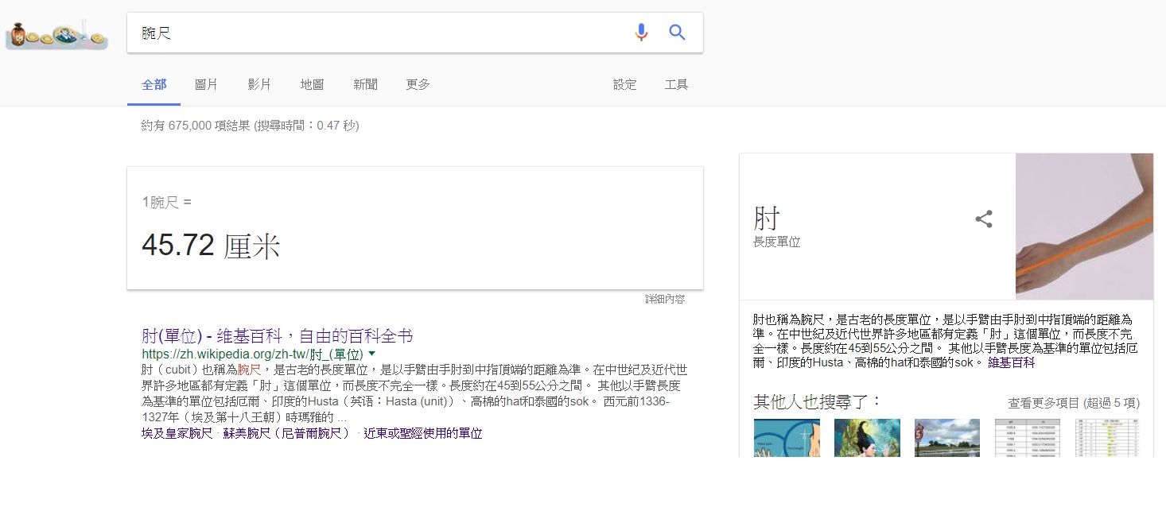Image resolution: width=1166 pixels, height=515 pixels.
Task: Click the blue magnifying glass search icon
Action: [677, 33]
